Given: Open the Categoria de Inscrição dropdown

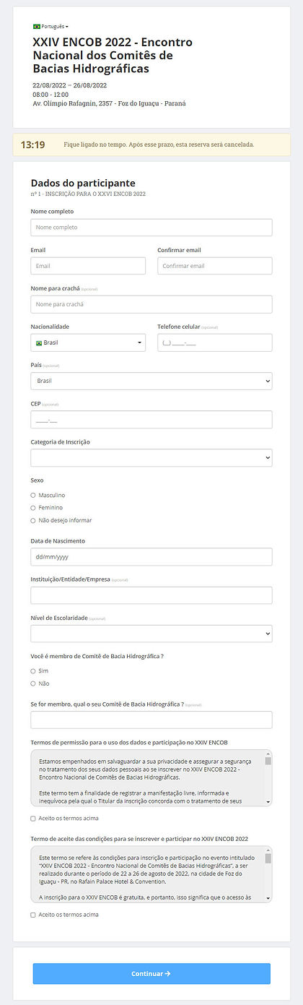Looking at the screenshot, I should (151, 457).
